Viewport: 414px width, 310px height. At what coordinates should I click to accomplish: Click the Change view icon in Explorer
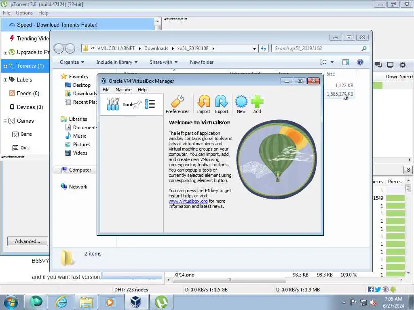[323, 62]
